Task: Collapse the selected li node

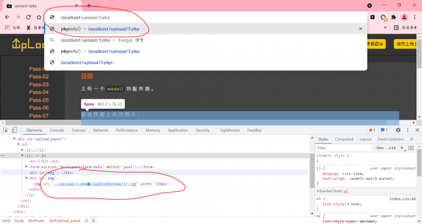Action: (x=22, y=156)
